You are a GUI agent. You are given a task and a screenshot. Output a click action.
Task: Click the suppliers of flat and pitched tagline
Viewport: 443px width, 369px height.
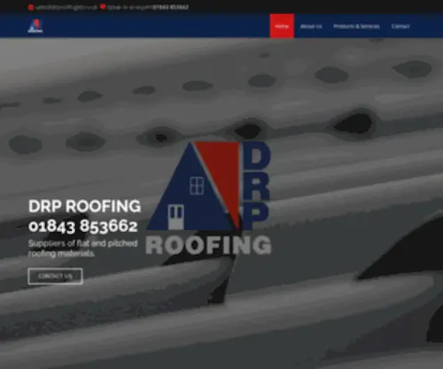(83, 249)
